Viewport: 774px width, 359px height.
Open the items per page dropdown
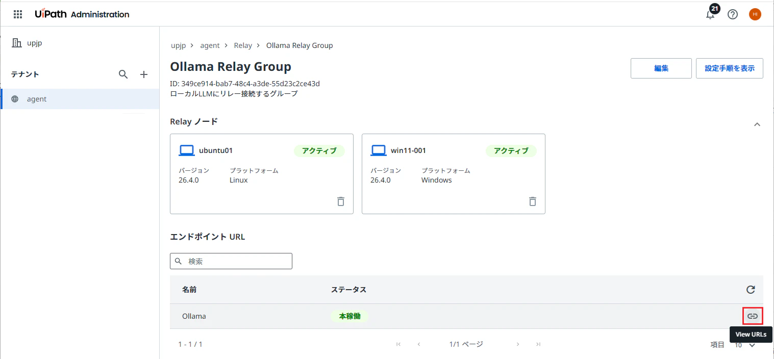pos(745,345)
